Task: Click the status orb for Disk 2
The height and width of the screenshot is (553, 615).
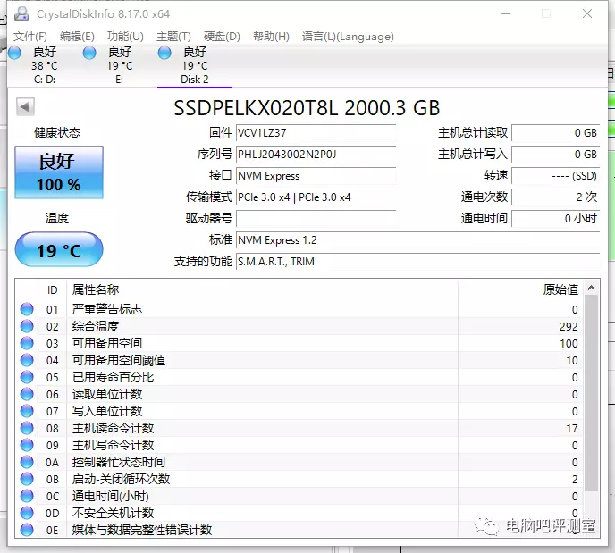Action: (x=164, y=53)
